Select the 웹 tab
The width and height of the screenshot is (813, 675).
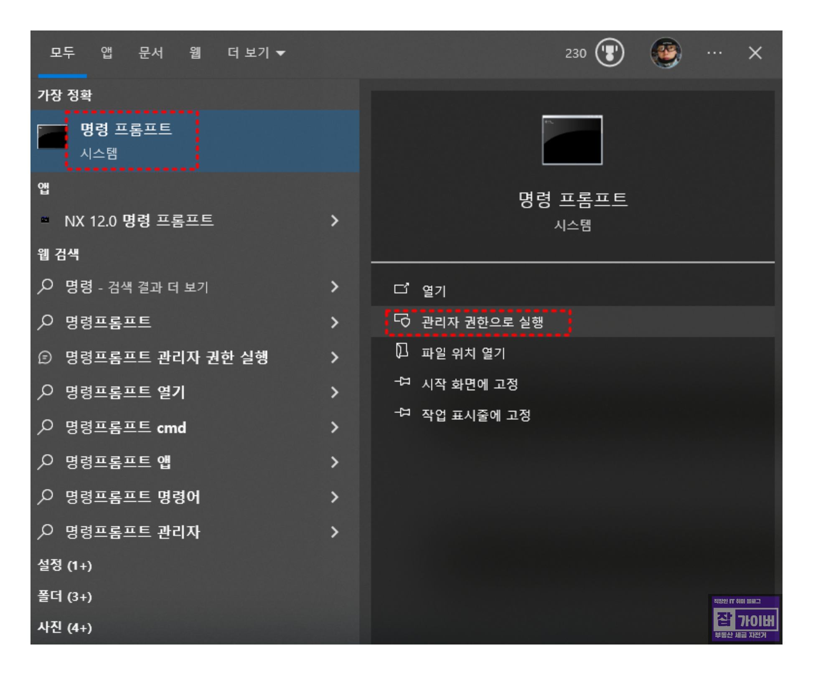pos(195,53)
